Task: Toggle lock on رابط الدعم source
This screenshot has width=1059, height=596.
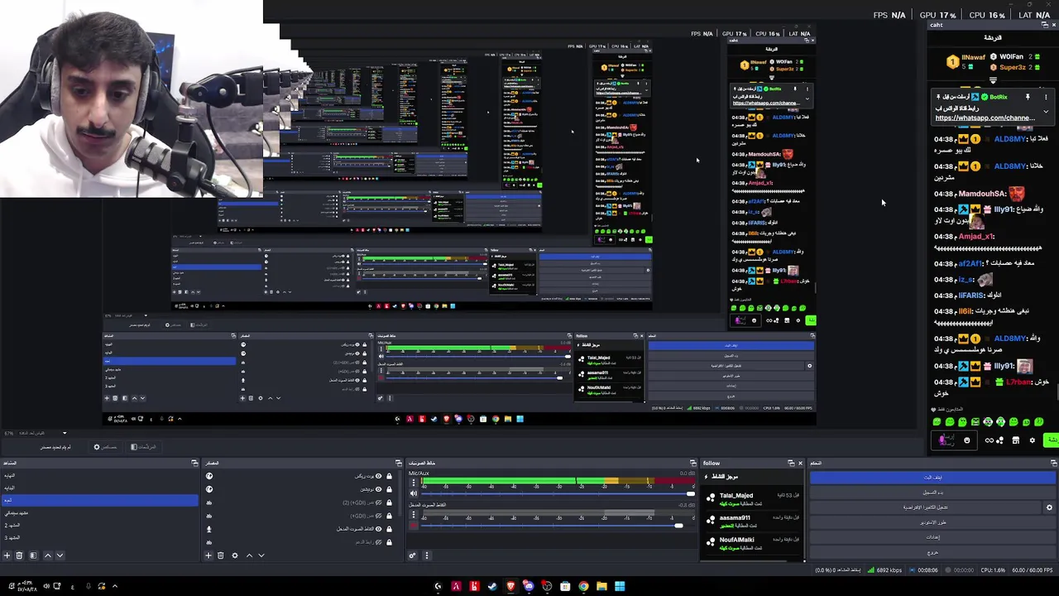Action: coord(389,542)
